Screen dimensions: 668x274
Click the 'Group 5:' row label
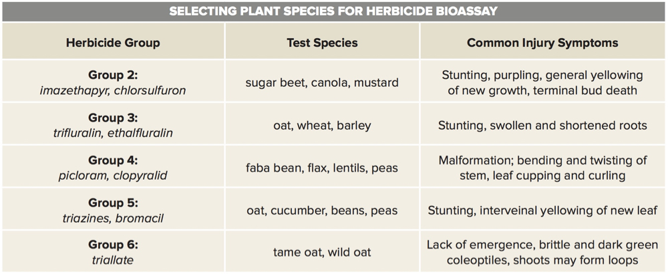113,203
